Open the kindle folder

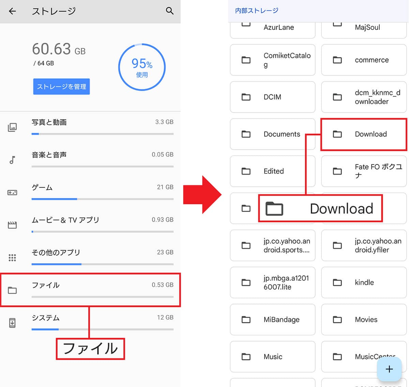(x=364, y=283)
